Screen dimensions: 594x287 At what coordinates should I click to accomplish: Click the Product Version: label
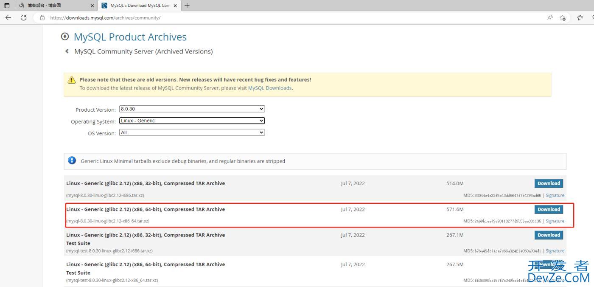pyautogui.click(x=95, y=110)
